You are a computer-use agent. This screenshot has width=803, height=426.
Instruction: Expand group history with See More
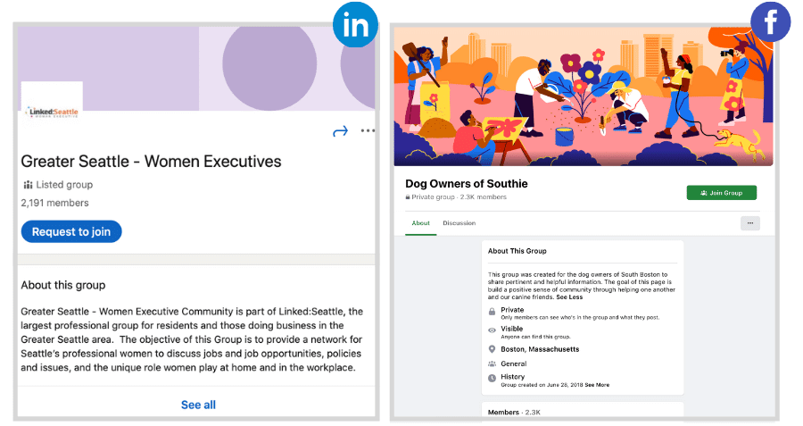click(598, 385)
